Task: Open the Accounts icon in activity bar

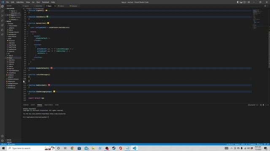Action: (x=2, y=136)
